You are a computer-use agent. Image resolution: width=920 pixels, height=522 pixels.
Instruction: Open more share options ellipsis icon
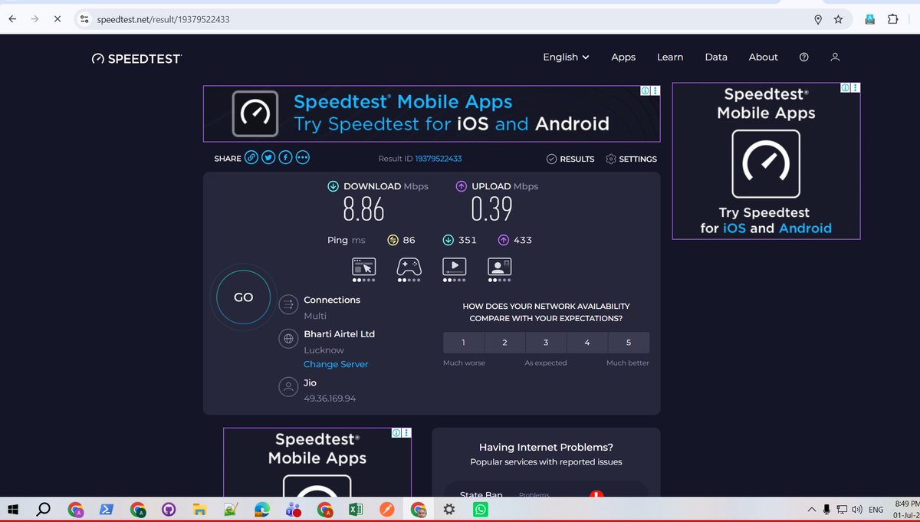(303, 158)
